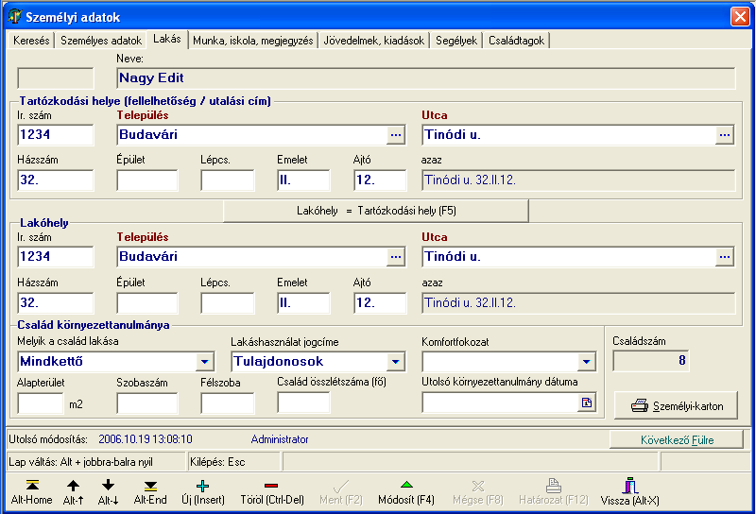
Task: Click the Lap váltás status bar hint
Action: [x=81, y=462]
